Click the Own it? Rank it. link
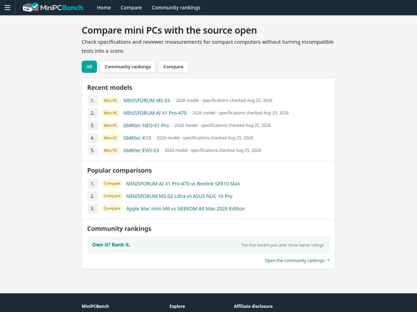The image size is (417, 312). (111, 245)
